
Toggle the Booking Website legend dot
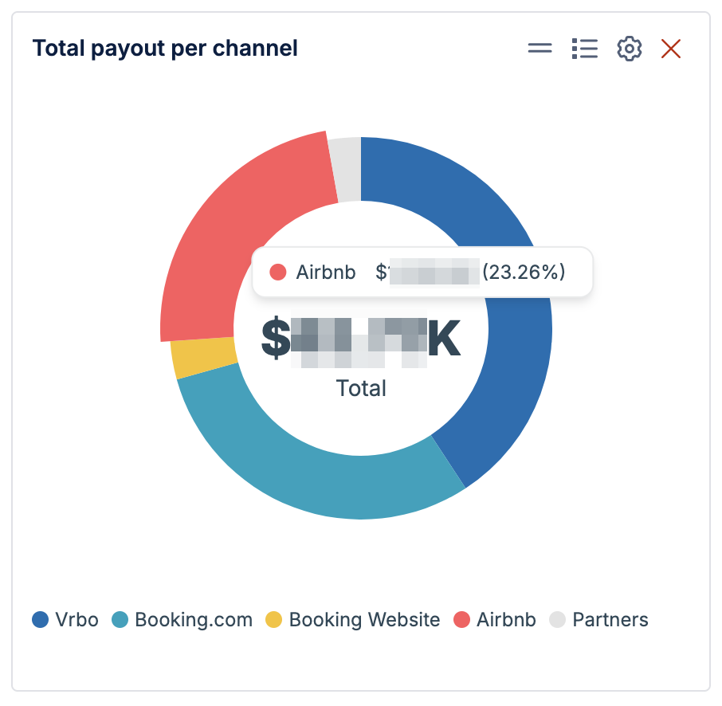(x=273, y=619)
